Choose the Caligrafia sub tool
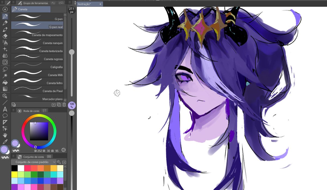 pyautogui.click(x=37, y=65)
